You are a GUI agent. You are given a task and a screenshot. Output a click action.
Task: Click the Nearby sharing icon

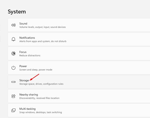pyautogui.click(x=13, y=96)
